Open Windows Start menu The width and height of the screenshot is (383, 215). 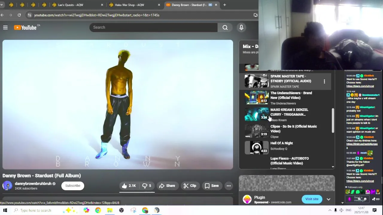tap(5, 210)
